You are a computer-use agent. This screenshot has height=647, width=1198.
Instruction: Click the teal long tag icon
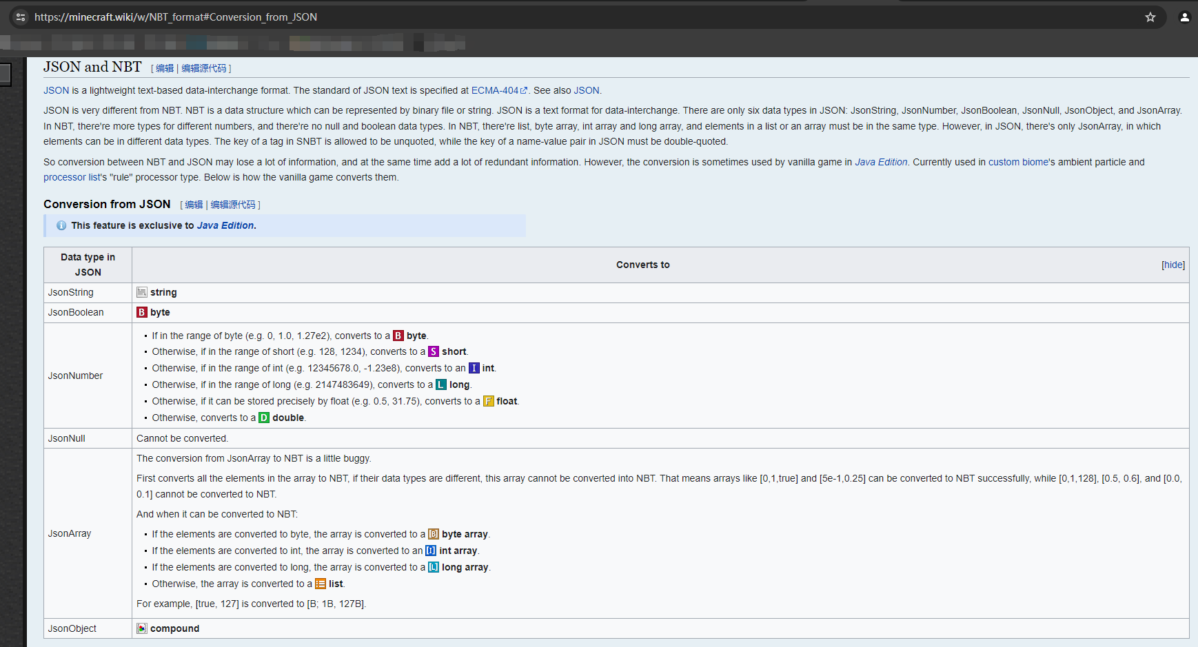(440, 384)
